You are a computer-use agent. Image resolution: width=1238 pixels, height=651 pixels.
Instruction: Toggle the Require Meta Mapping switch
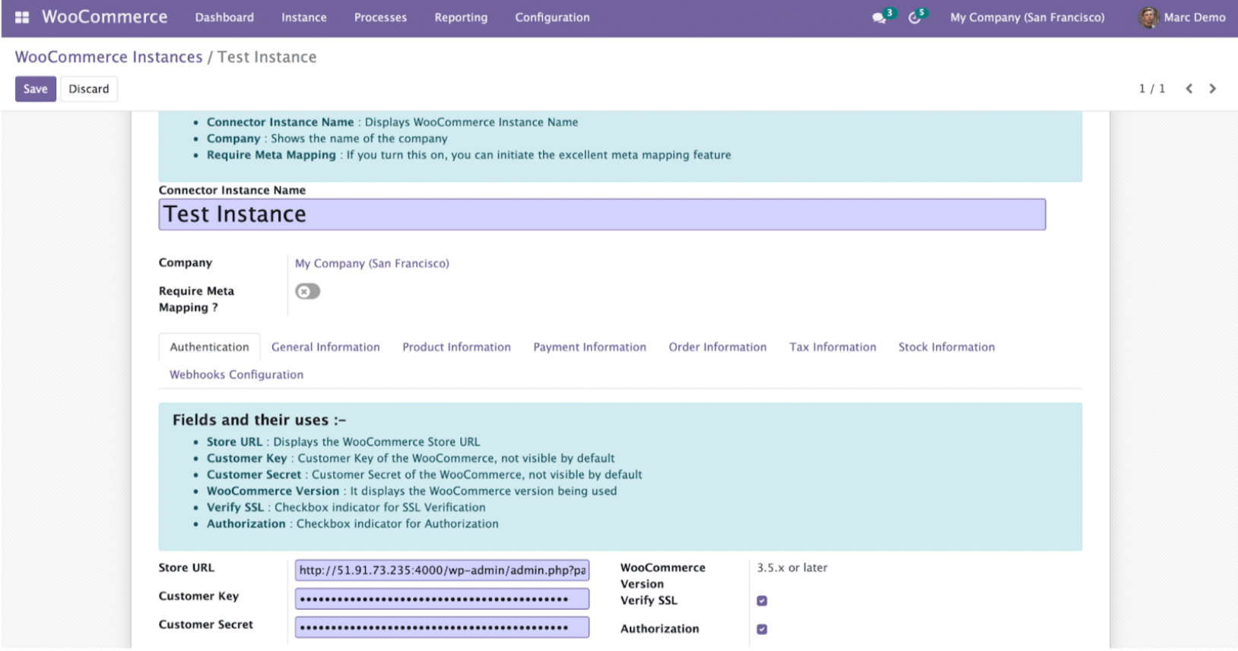click(x=307, y=291)
